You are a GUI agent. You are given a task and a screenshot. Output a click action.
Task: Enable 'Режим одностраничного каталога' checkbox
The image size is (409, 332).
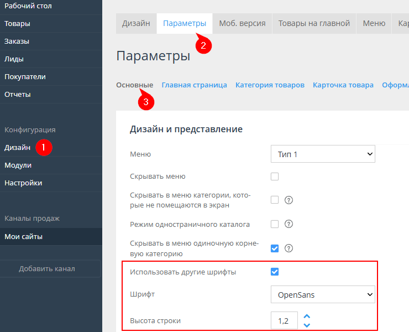(x=275, y=224)
